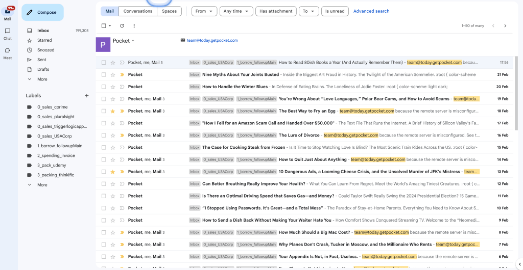Click the tag icon beside 1_borrow_followupMain
523x270 pixels.
point(29,146)
